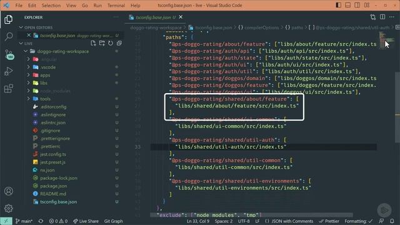Toggle the bottom panel layout icon

[347, 5]
